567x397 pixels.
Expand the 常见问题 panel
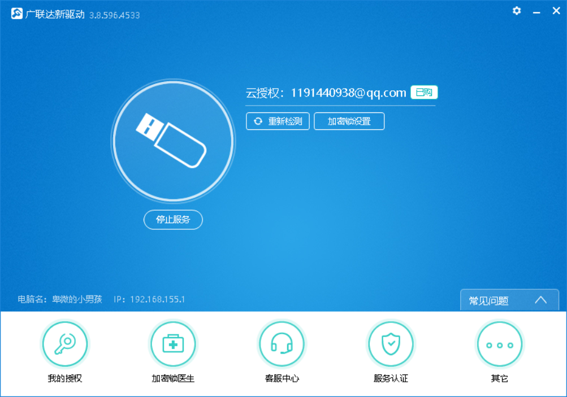509,300
